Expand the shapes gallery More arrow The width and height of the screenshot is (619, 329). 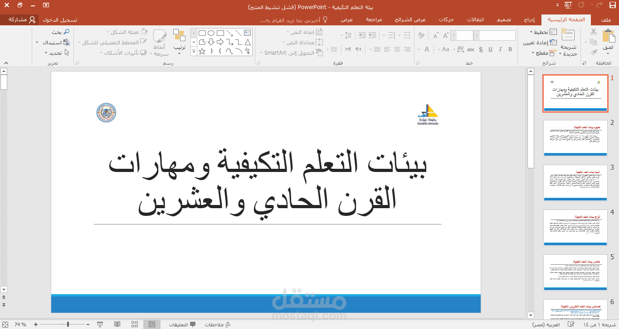click(194, 52)
